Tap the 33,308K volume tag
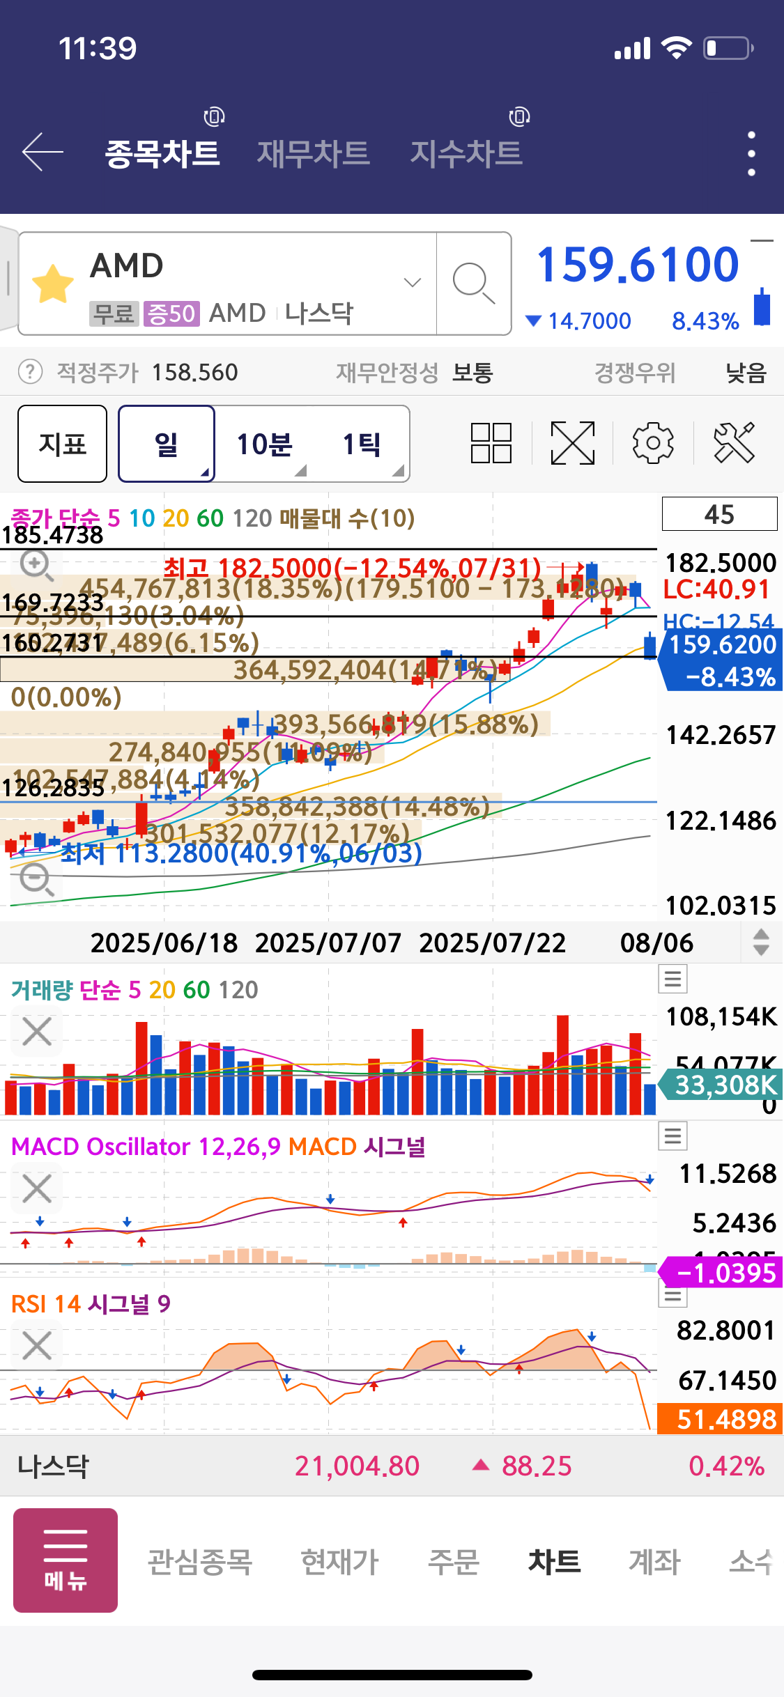This screenshot has height=1697, width=784. pos(721,1085)
